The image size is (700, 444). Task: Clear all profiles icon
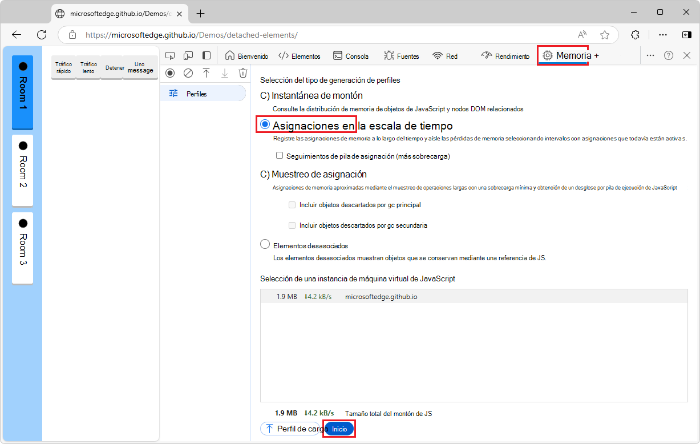[188, 73]
